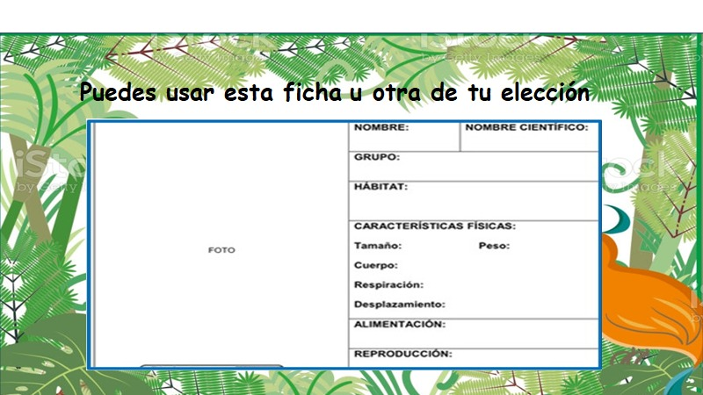The width and height of the screenshot is (703, 395).
Task: Click the ALIMENTACIÓN: field
Action: pos(474,334)
